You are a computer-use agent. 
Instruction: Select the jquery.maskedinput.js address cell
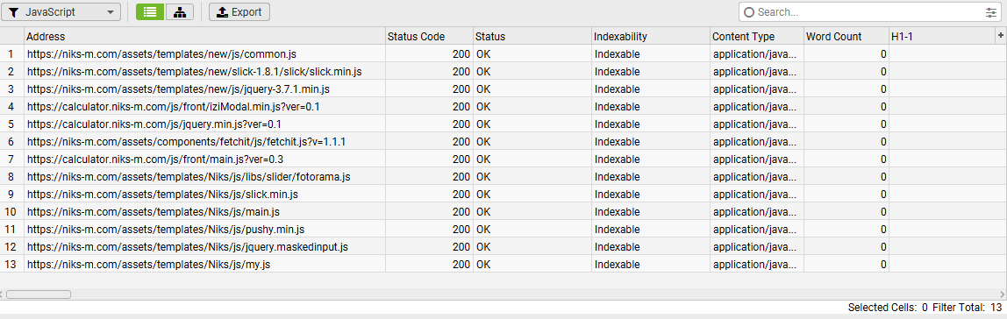coord(204,246)
